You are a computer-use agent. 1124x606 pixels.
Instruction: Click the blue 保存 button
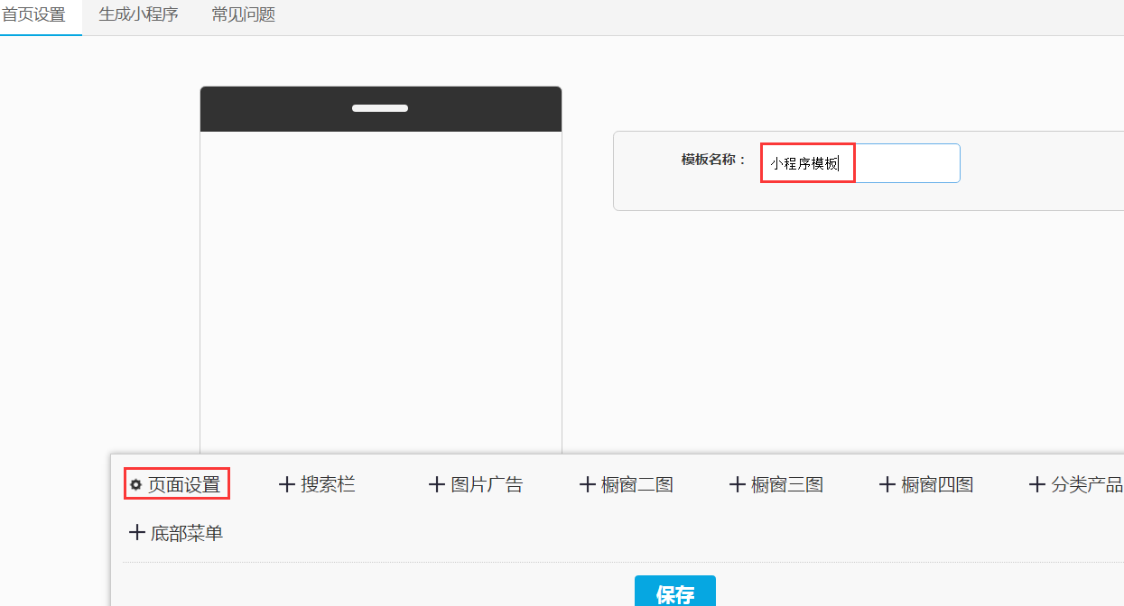(x=675, y=592)
